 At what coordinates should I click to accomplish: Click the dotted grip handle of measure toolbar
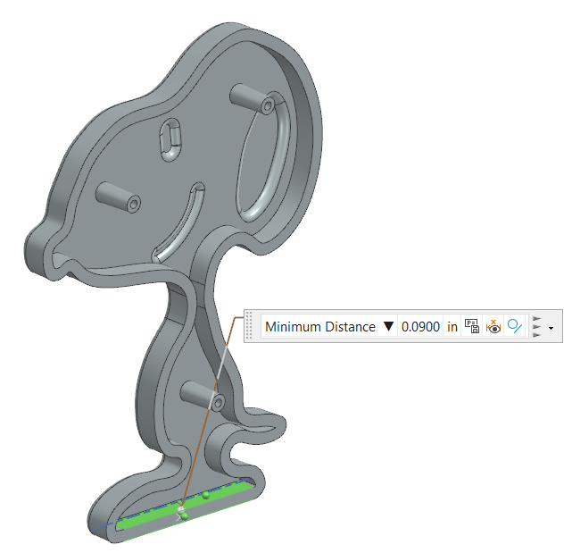coord(252,327)
